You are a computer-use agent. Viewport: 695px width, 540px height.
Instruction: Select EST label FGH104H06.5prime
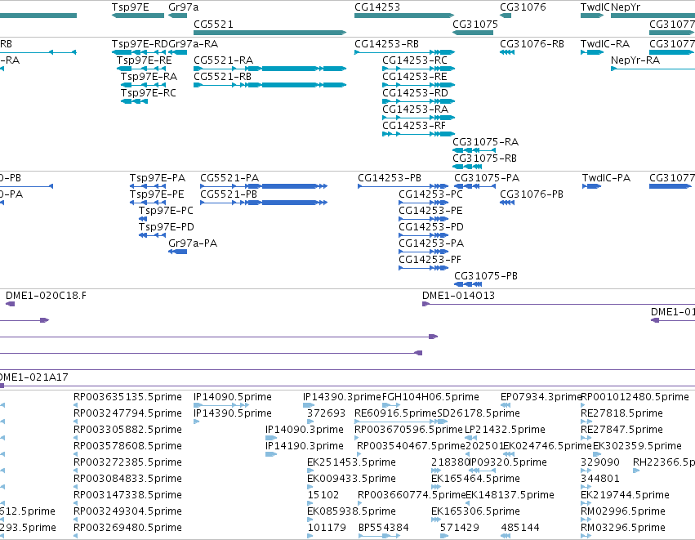[x=431, y=397]
